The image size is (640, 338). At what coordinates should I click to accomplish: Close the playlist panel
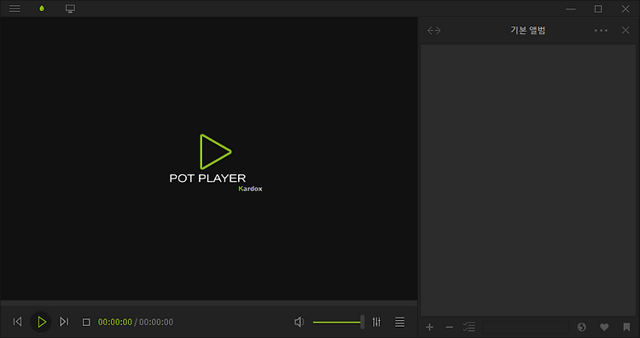[x=625, y=30]
